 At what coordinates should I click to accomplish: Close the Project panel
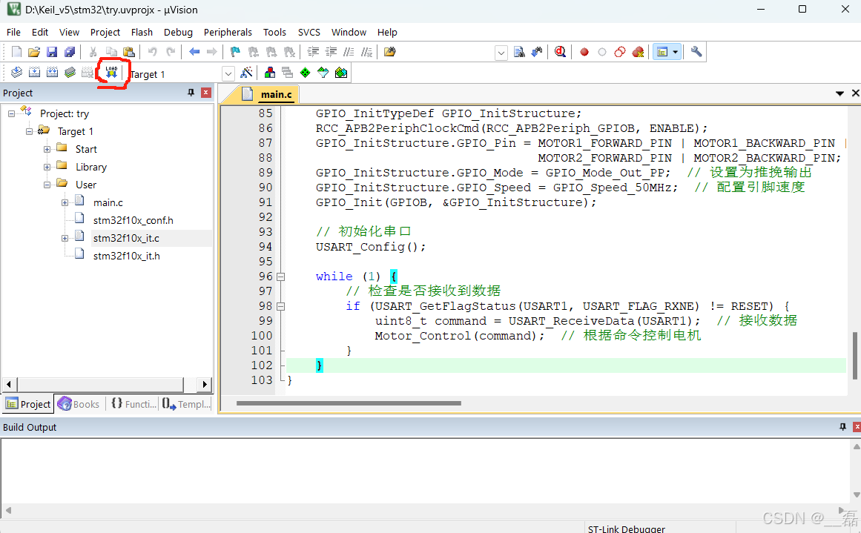pos(206,93)
